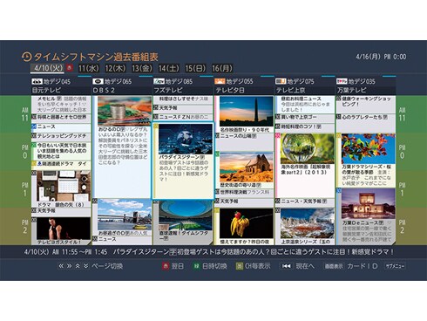The height and width of the screenshot is (321, 427).
Task: Open the 万葉ドラマシリーズ leaves thumbnail program
Action: pyautogui.click(x=366, y=160)
